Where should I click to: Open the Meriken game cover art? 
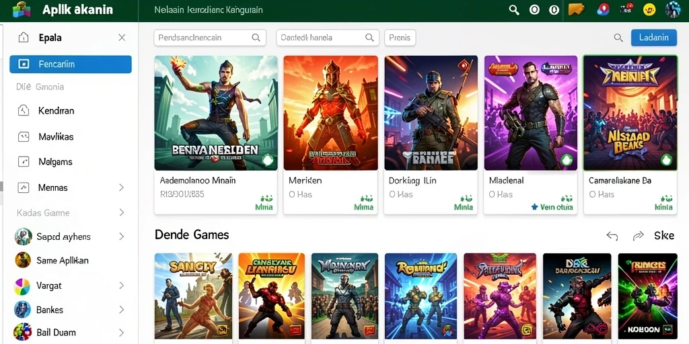tap(330, 113)
